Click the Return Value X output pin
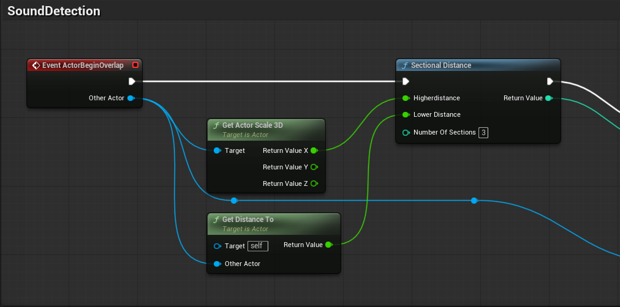The image size is (620, 307). click(314, 150)
